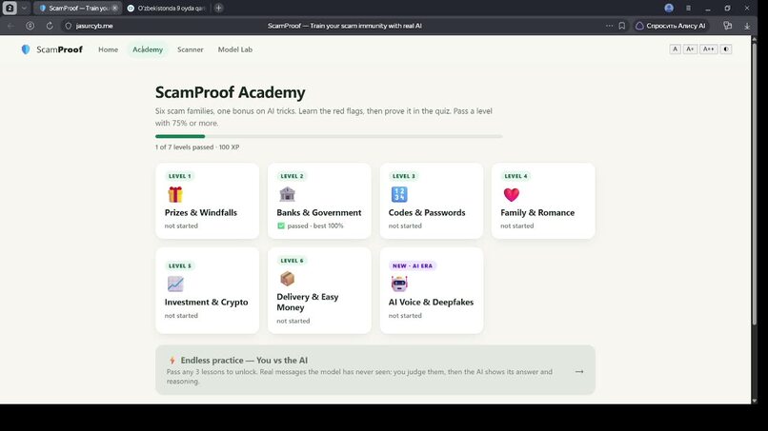The image size is (768, 431).
Task: Click the LEVEL 3 badge
Action: coord(404,176)
